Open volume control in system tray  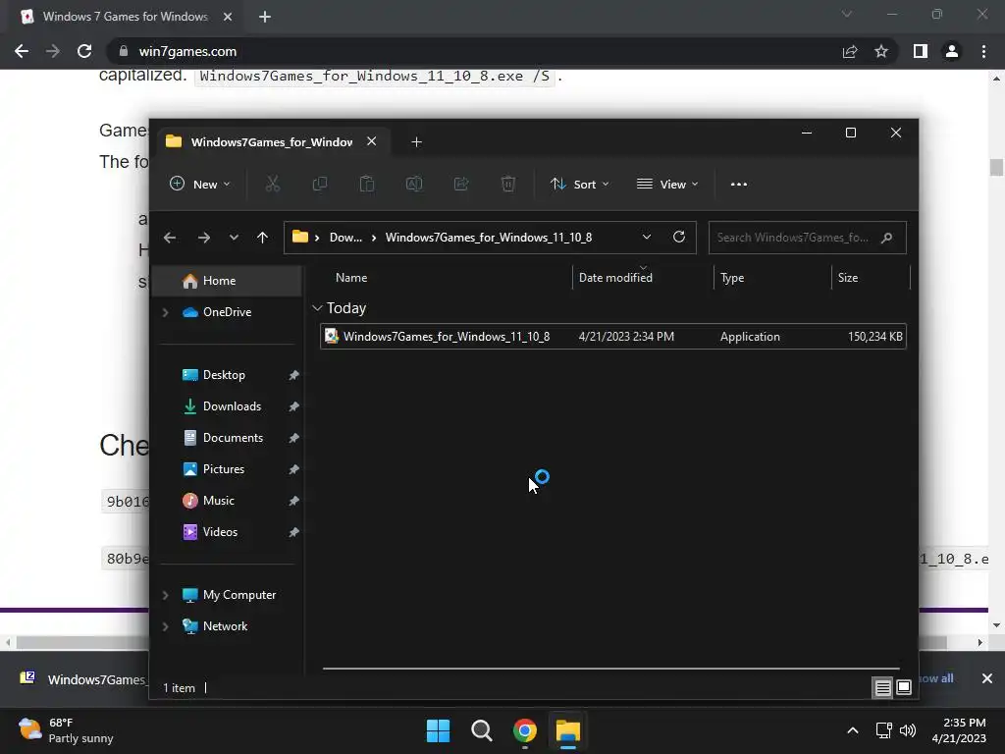tap(908, 730)
